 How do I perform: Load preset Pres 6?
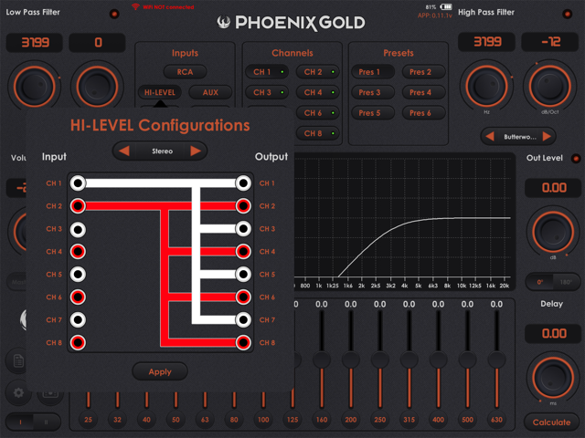tap(423, 113)
